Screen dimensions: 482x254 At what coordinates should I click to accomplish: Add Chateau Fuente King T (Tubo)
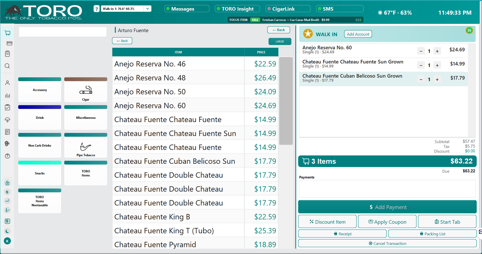point(195,231)
